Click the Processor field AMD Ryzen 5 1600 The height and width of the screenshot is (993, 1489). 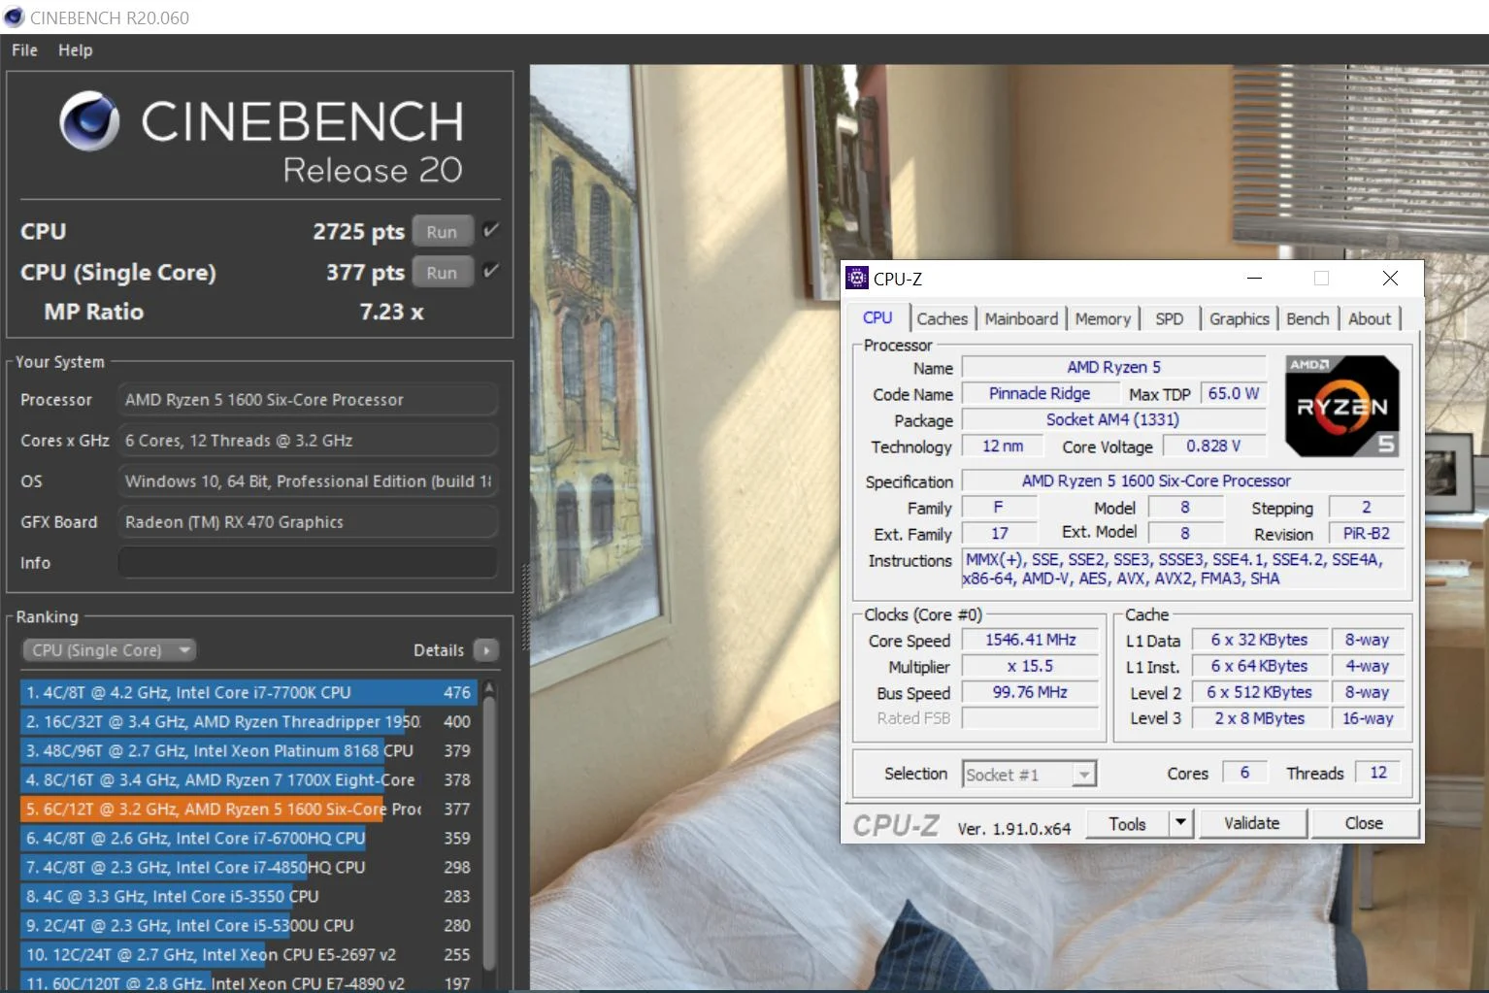point(308,399)
